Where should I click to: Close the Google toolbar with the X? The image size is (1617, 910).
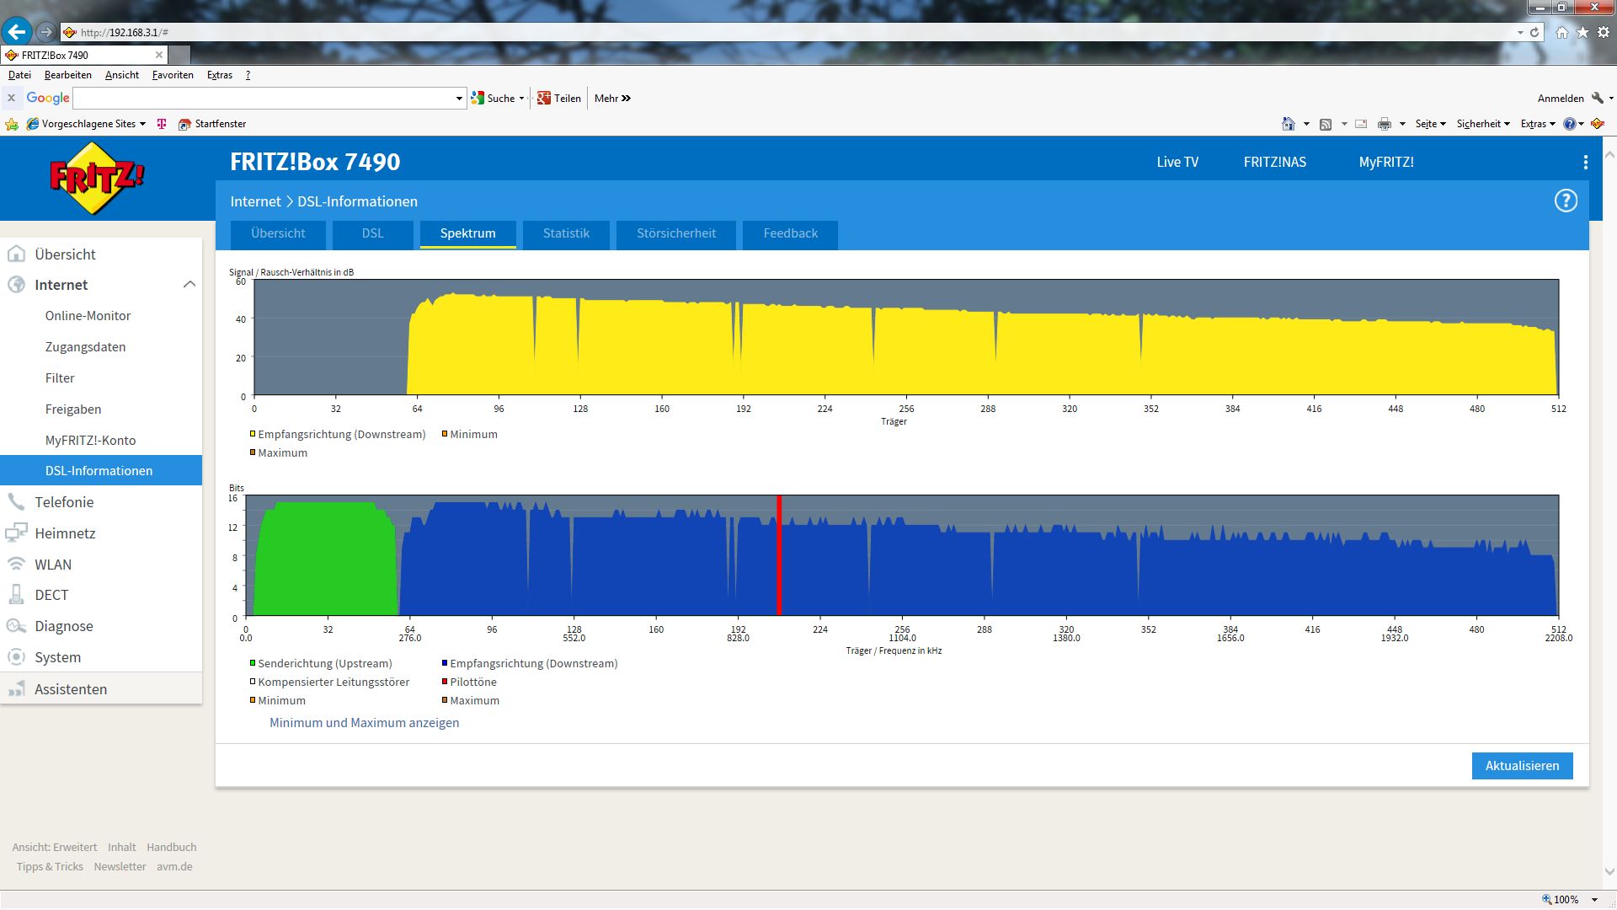tap(12, 98)
